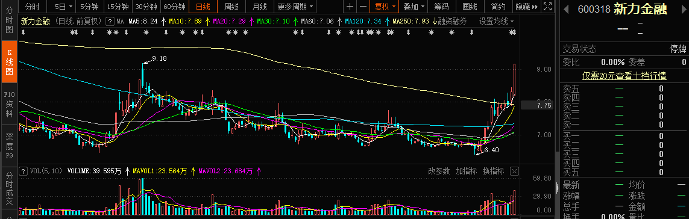The width and height of the screenshot is (689, 219).
Task: Click the 买五 order book row
Action: click(625, 172)
